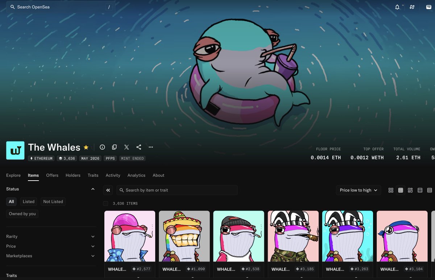Open the Explore tab
The image size is (435, 280).
(13, 175)
